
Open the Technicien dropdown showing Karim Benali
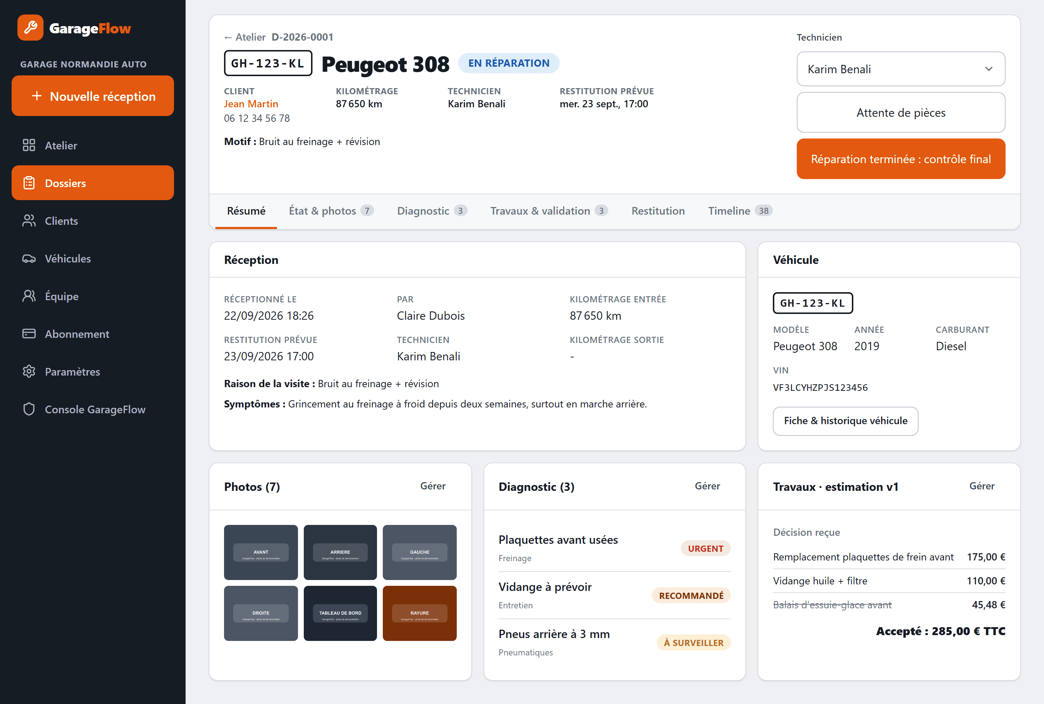click(x=900, y=69)
